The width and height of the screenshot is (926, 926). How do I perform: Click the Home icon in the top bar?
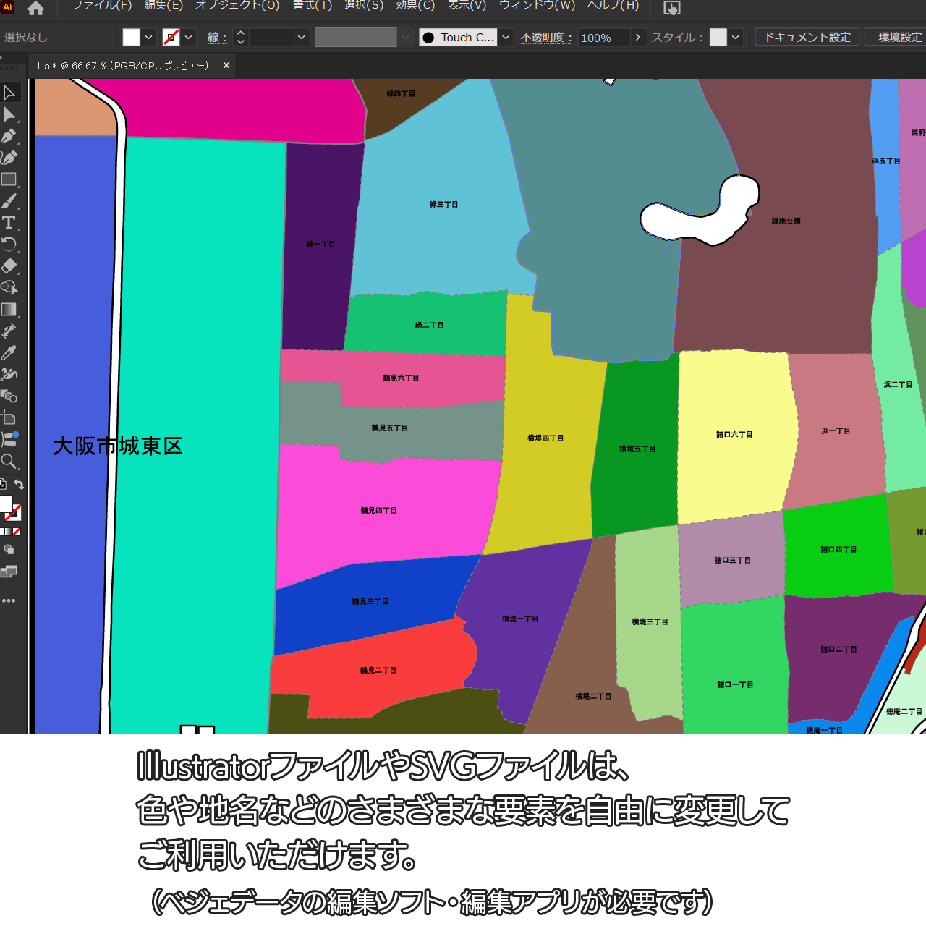(x=35, y=8)
